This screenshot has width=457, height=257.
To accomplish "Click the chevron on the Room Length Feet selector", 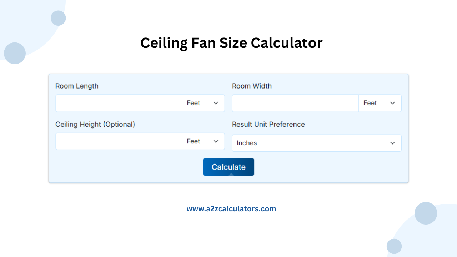I will click(216, 103).
